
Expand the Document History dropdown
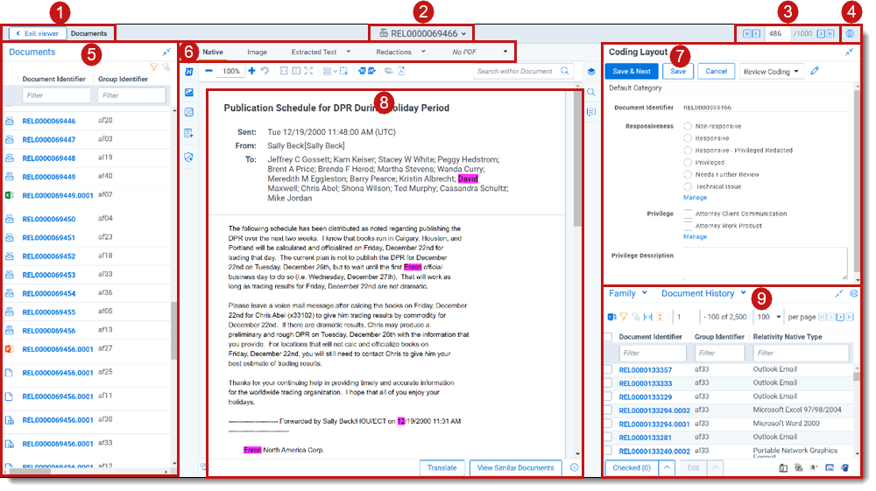point(743,292)
